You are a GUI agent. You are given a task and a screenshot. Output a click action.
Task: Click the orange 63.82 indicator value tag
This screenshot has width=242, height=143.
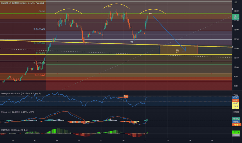[236, 100]
